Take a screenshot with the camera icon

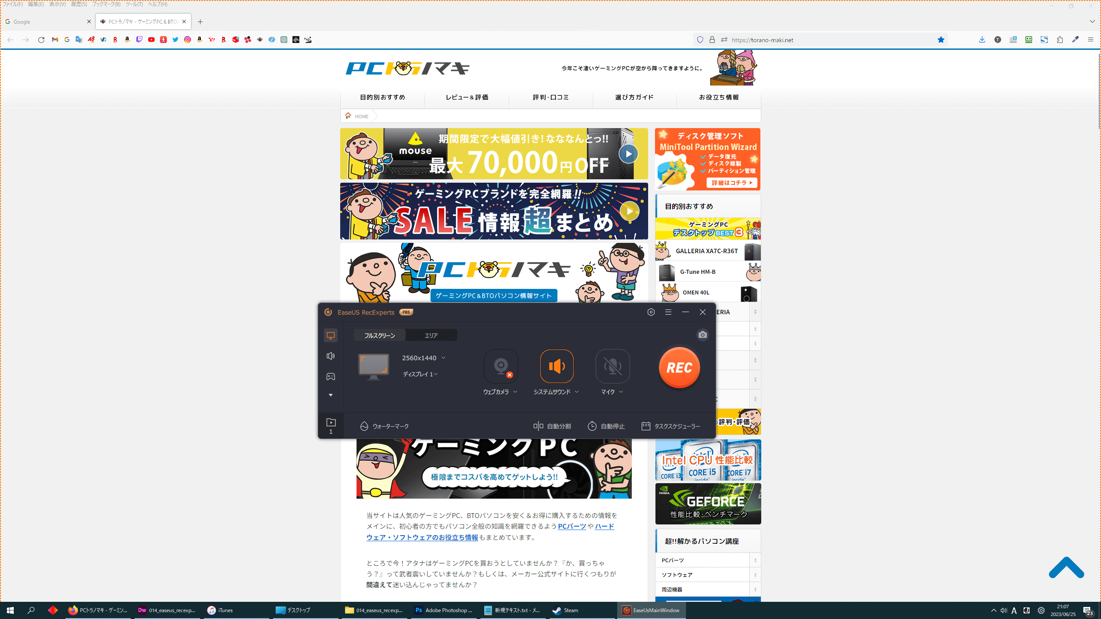pos(702,335)
